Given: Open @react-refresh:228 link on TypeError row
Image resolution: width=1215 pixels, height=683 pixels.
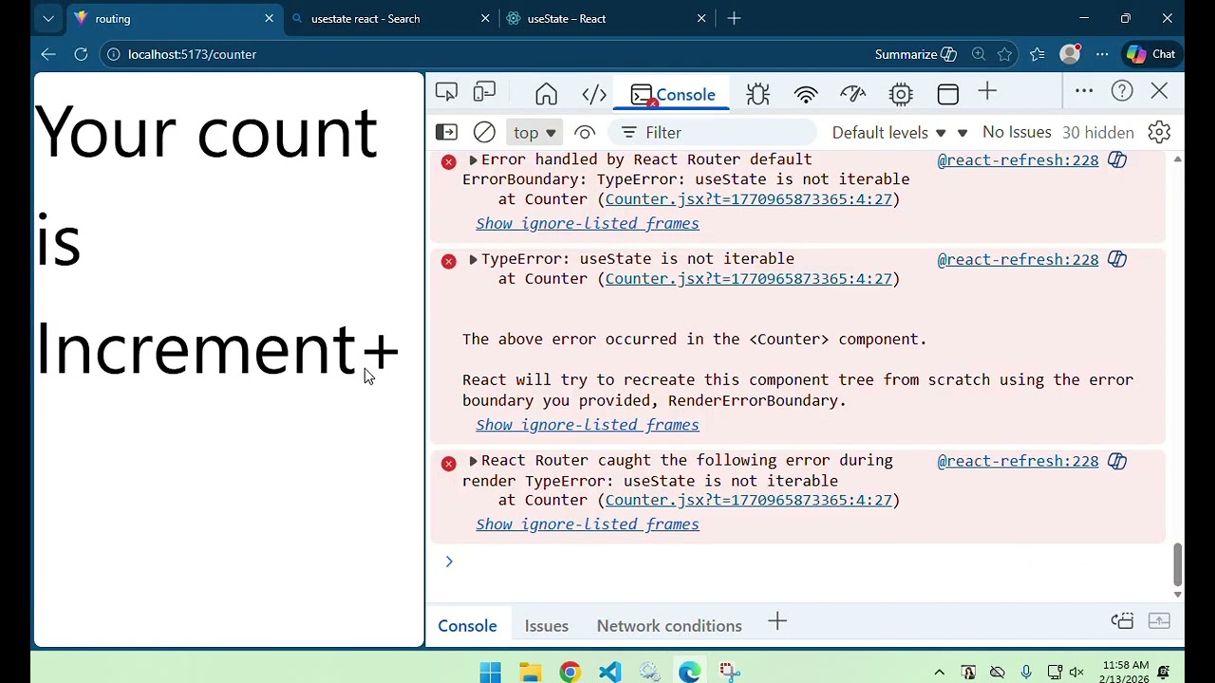Looking at the screenshot, I should point(1018,260).
